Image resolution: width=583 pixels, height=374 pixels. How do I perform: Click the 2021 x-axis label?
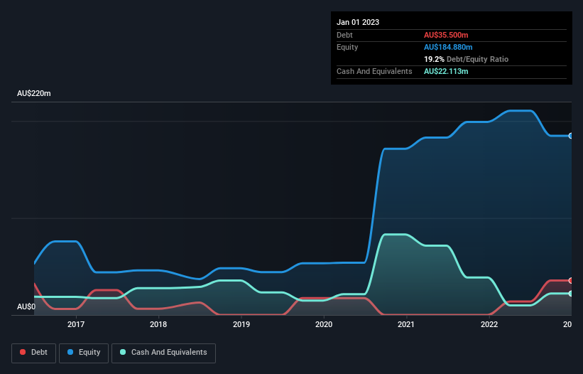(406, 324)
